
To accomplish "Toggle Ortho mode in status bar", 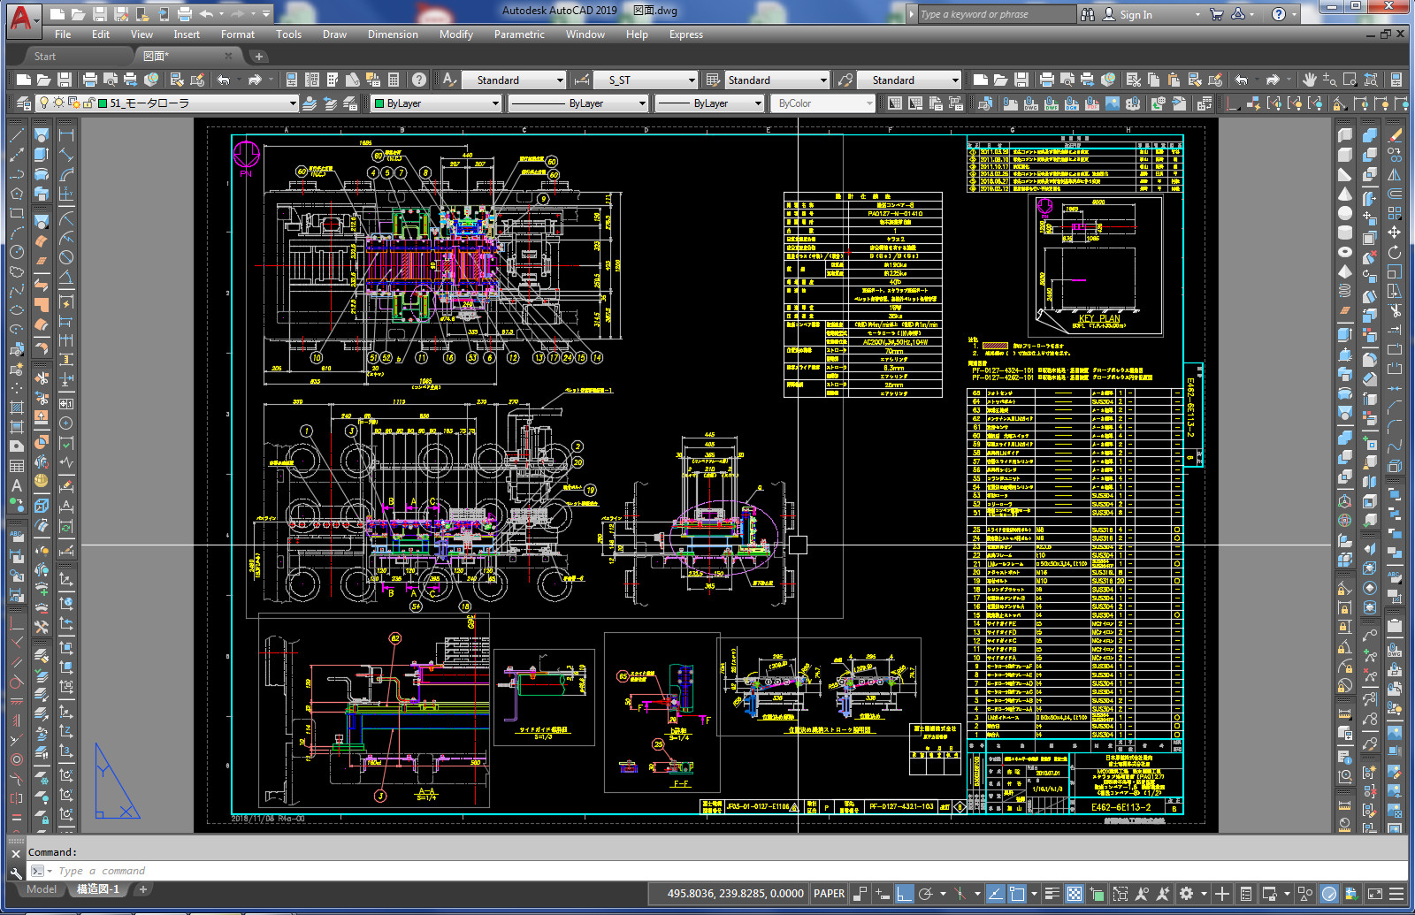I will (903, 894).
